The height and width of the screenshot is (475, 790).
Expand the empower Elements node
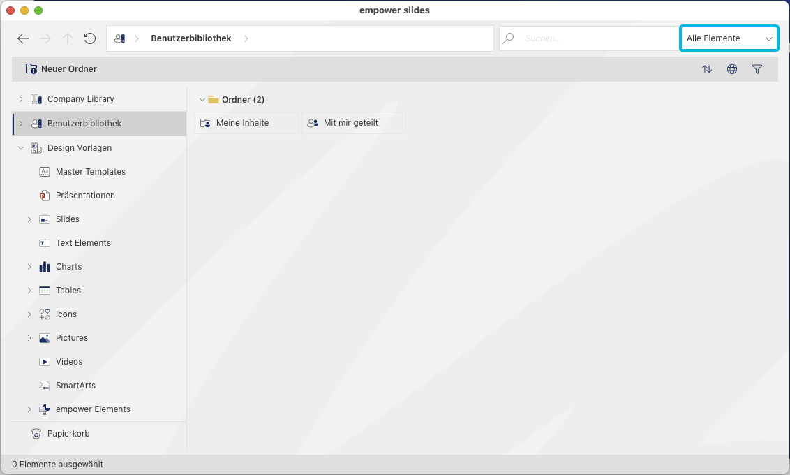click(x=29, y=409)
